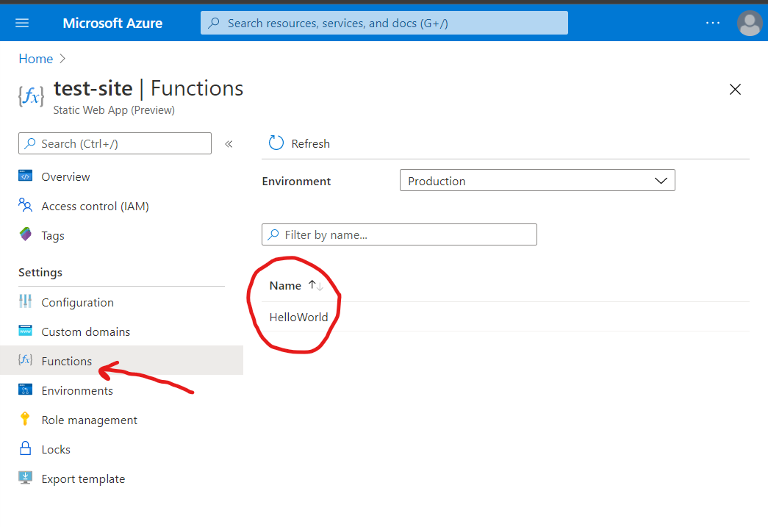768x527 pixels.
Task: Click the Configuration sliders icon
Action: 26,301
